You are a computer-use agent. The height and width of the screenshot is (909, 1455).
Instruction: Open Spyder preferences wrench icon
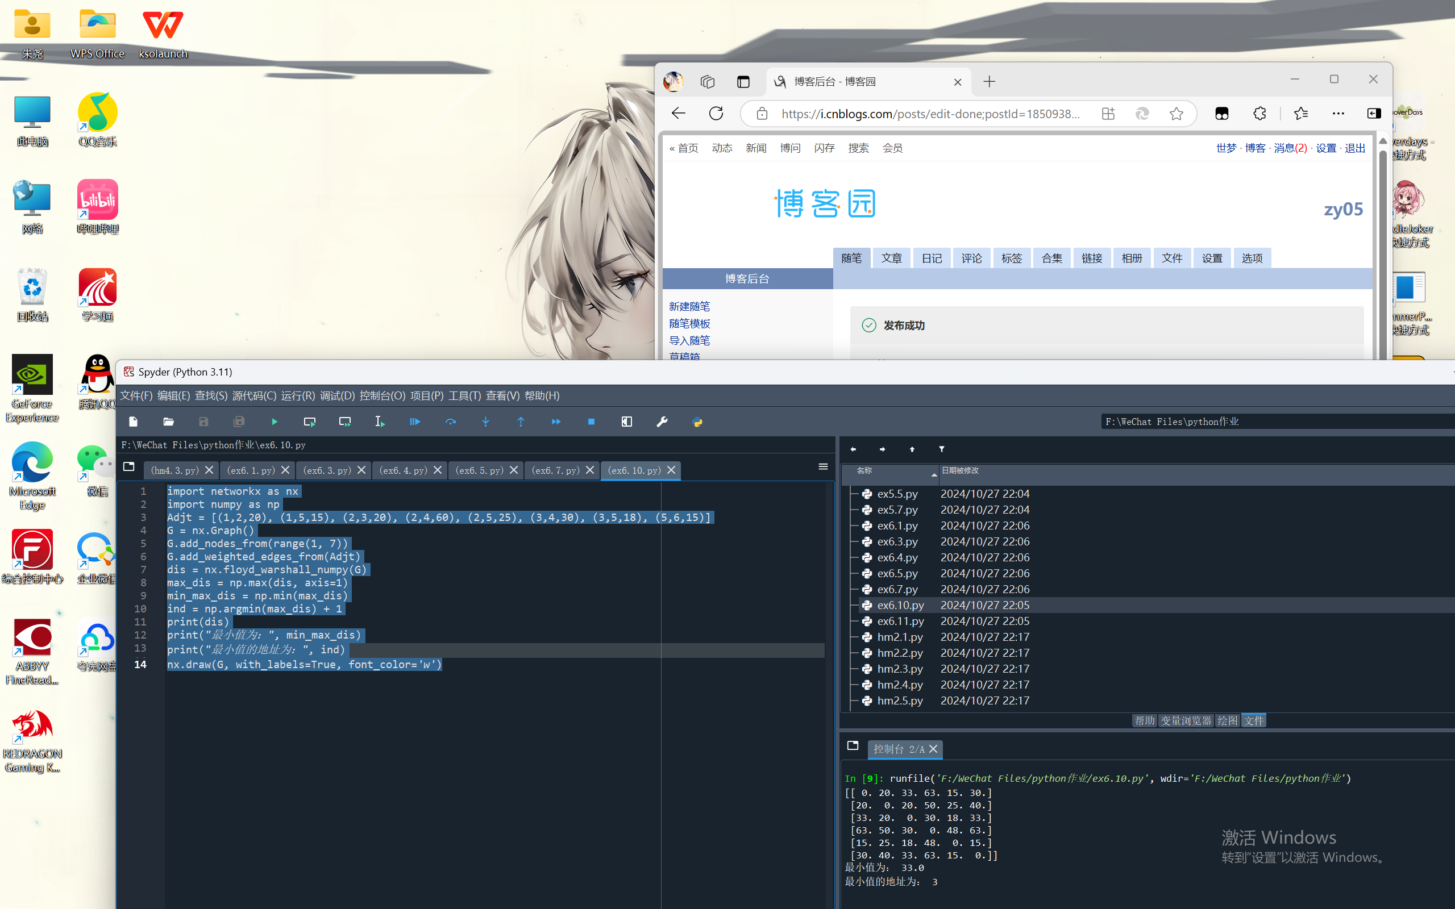[x=662, y=422]
